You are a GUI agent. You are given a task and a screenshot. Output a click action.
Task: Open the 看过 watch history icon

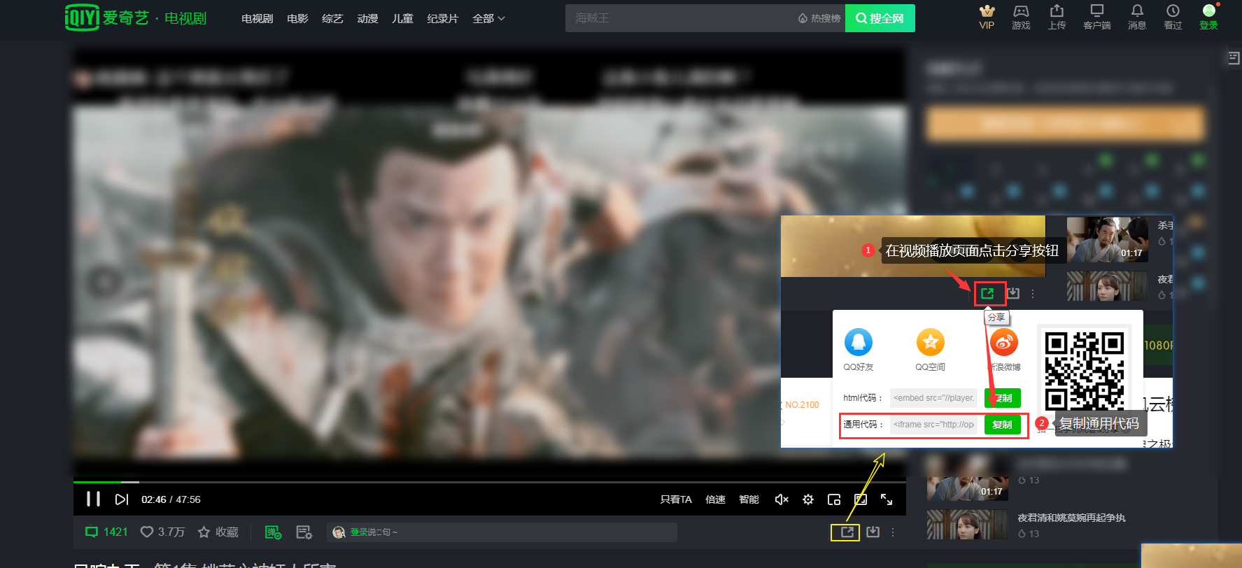click(x=1173, y=17)
